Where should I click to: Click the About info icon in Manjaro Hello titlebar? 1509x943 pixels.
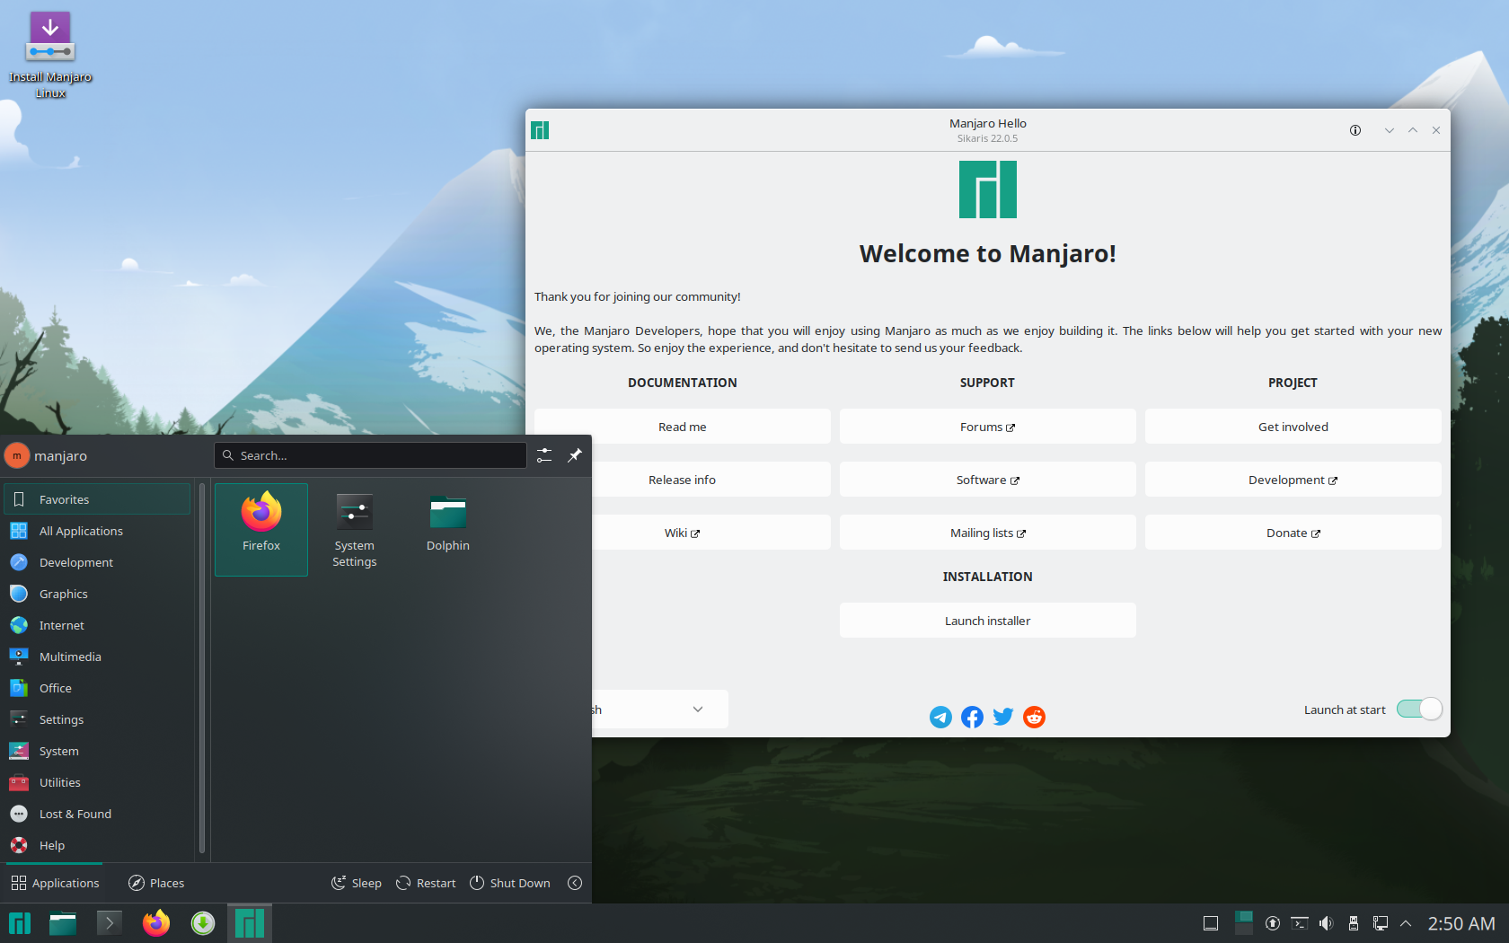click(1355, 130)
